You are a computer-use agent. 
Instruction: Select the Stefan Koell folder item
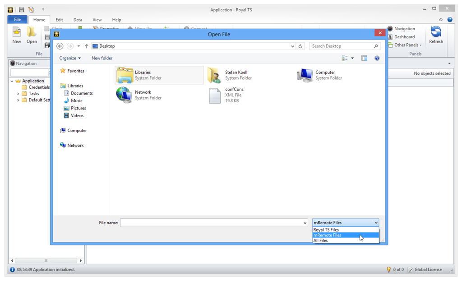(230, 75)
